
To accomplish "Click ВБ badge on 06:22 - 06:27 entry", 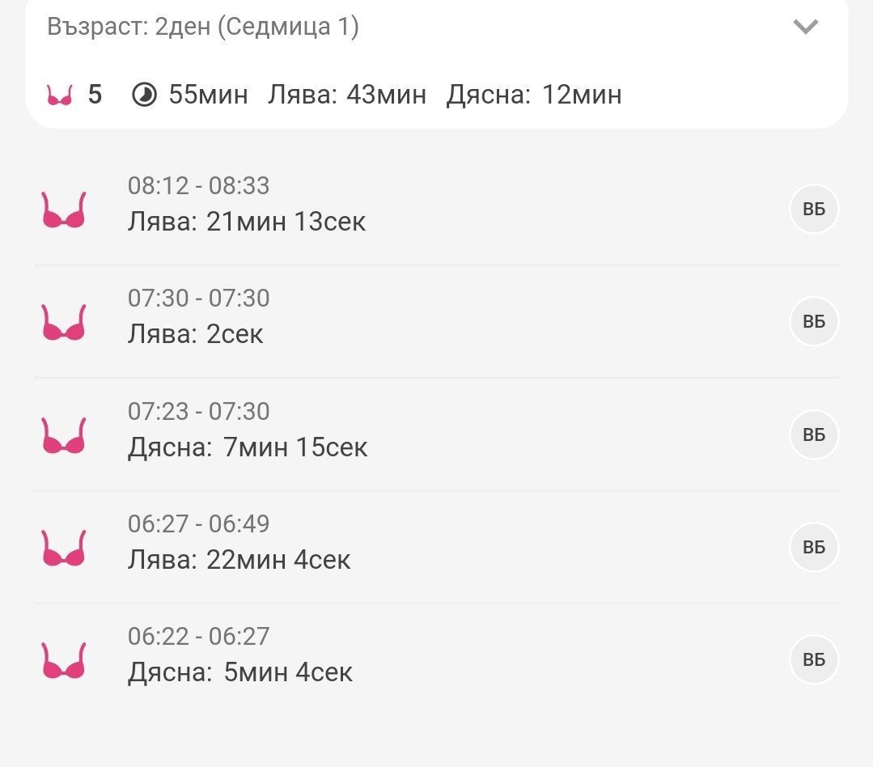I will [814, 660].
